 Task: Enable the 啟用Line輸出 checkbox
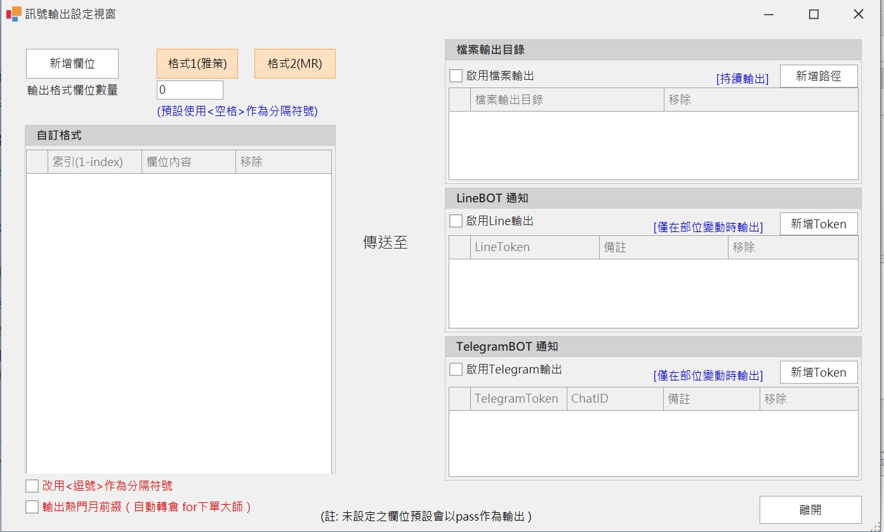456,221
